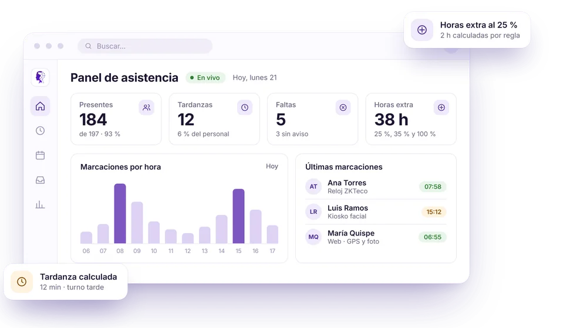The image size is (587, 328).
Task: Click the Panel de asistencia title
Action: (x=124, y=77)
